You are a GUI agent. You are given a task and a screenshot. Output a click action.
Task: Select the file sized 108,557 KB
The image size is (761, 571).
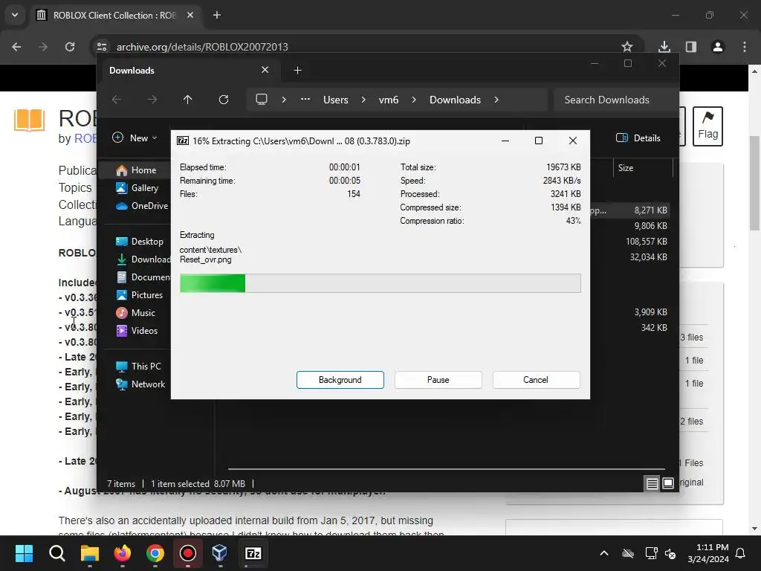646,242
